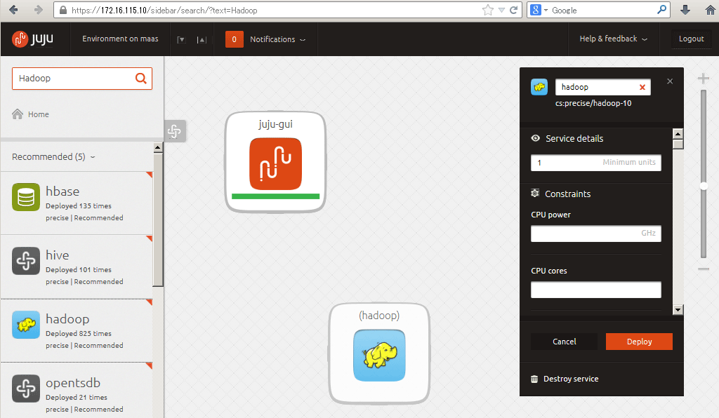
Task: Click the Service details eye icon
Action: (x=535, y=138)
